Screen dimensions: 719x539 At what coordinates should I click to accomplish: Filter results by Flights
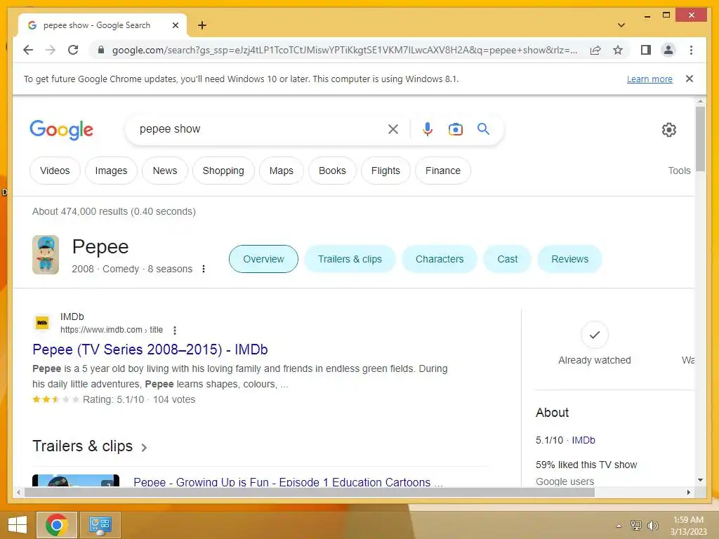385,171
